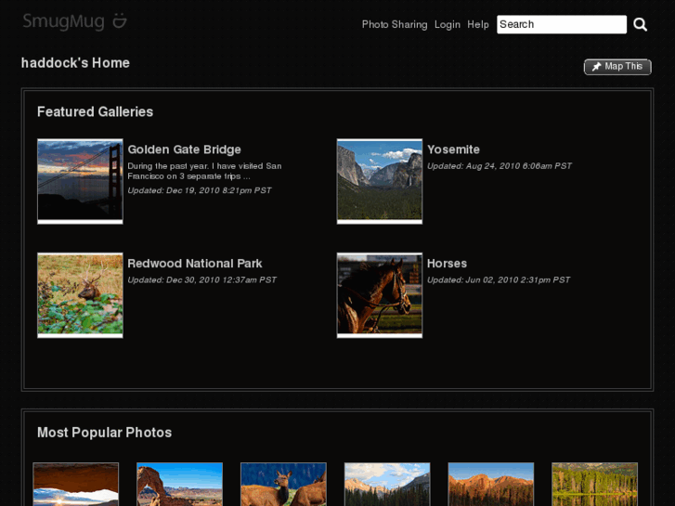Open the Help link
The image size is (675, 506).
coord(478,25)
